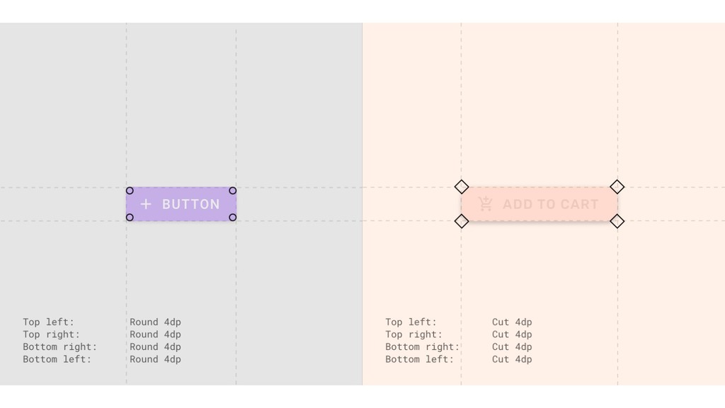The image size is (725, 408).
Task: Click the Round 4dp value for Bottom left
Action: pyautogui.click(x=155, y=359)
